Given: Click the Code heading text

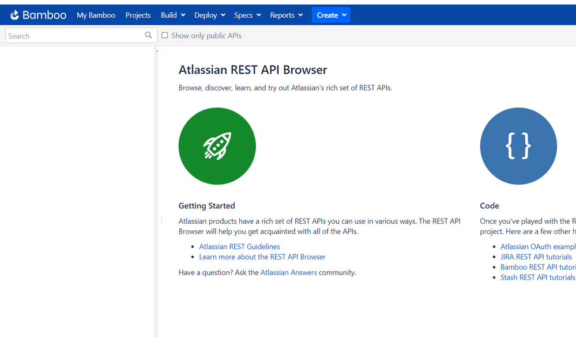Looking at the screenshot, I should coord(490,205).
